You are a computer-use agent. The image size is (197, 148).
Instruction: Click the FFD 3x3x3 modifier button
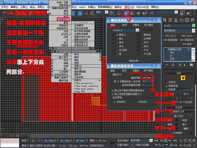click(171, 36)
